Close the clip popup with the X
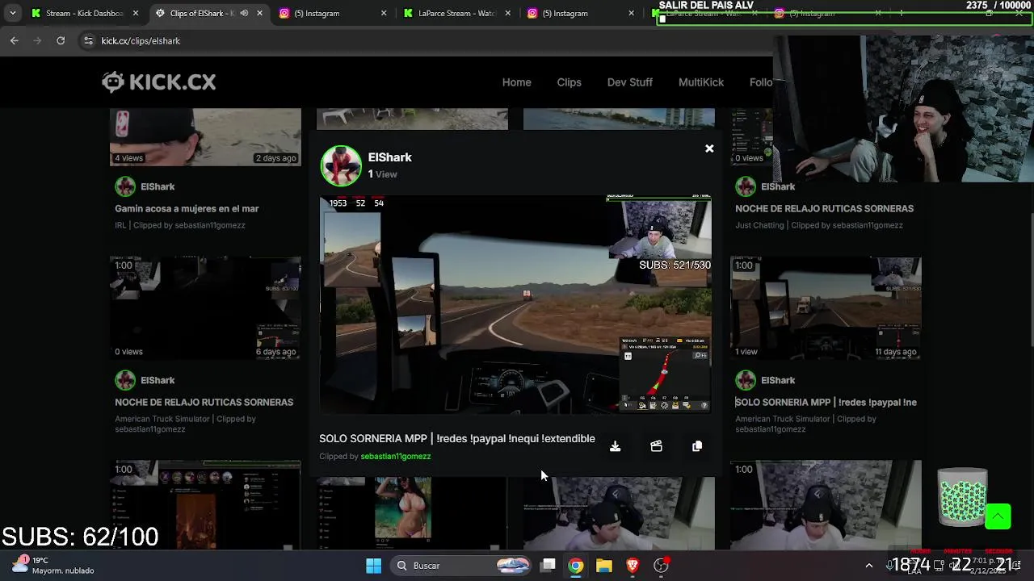 click(x=709, y=148)
